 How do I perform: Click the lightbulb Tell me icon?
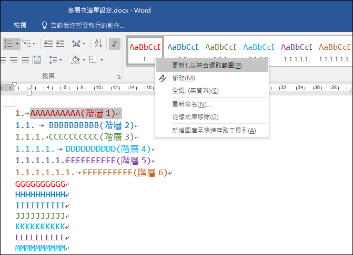(x=44, y=25)
